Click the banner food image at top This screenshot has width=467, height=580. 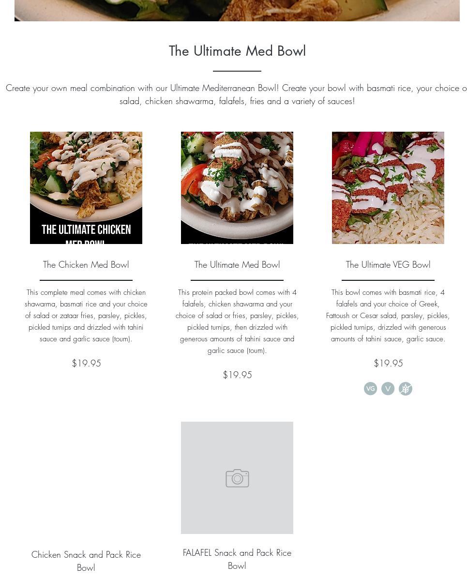237,10
